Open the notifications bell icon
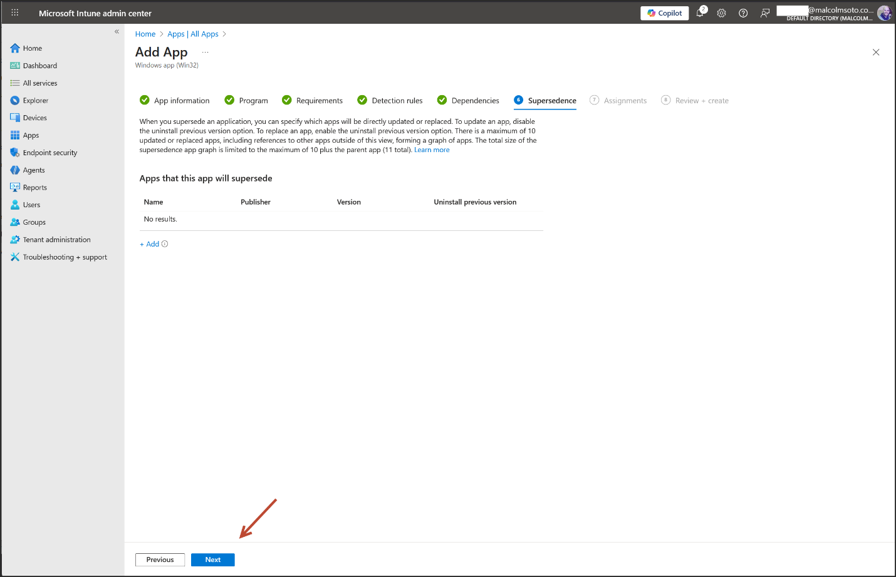896x577 pixels. click(700, 13)
